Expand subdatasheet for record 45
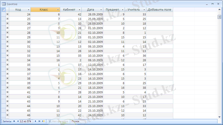Viewport: 223px width, 125px height. pos(8,110)
